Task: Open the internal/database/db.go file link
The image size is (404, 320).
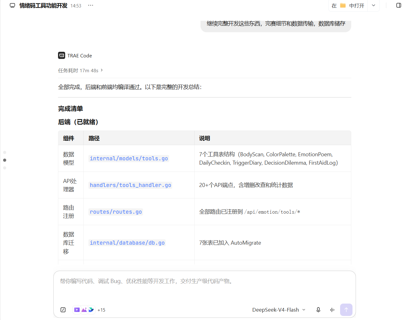Action: (127, 243)
